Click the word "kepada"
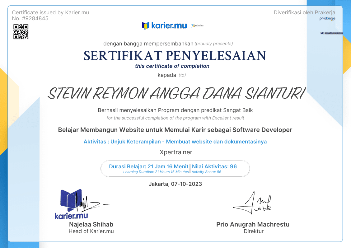This screenshot has width=351, height=248. click(167, 75)
